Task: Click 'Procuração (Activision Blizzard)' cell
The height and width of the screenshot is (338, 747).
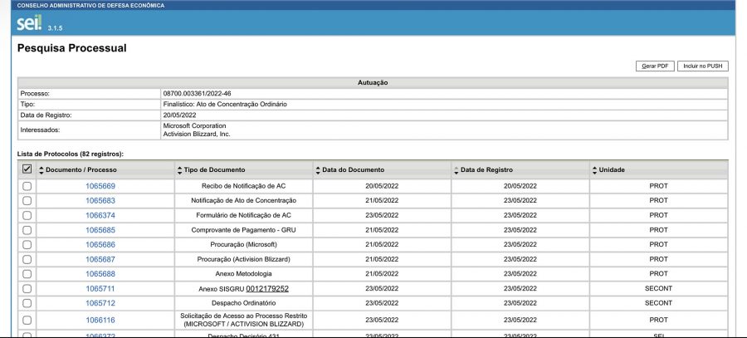Action: pos(243,259)
